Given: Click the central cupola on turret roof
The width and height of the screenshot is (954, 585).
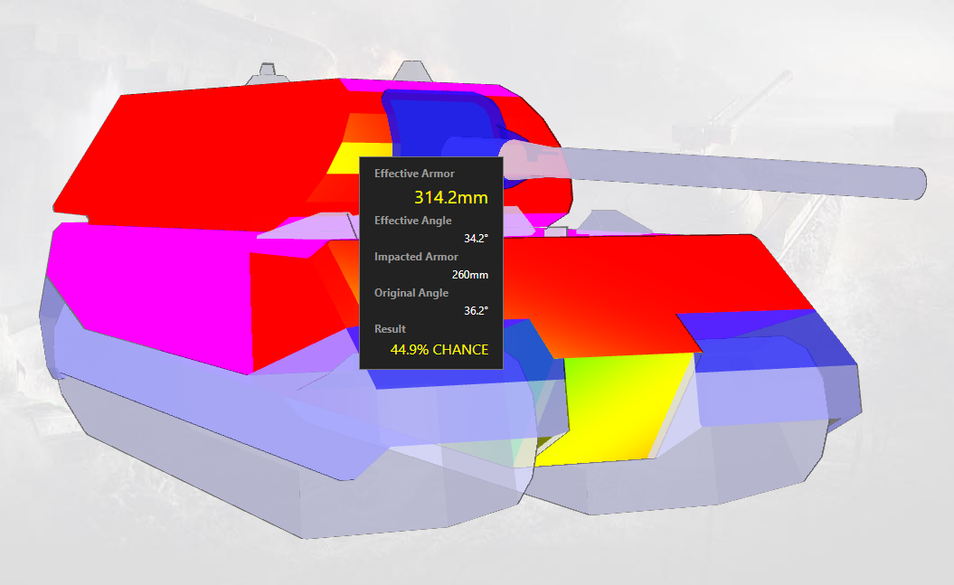Looking at the screenshot, I should [x=412, y=71].
